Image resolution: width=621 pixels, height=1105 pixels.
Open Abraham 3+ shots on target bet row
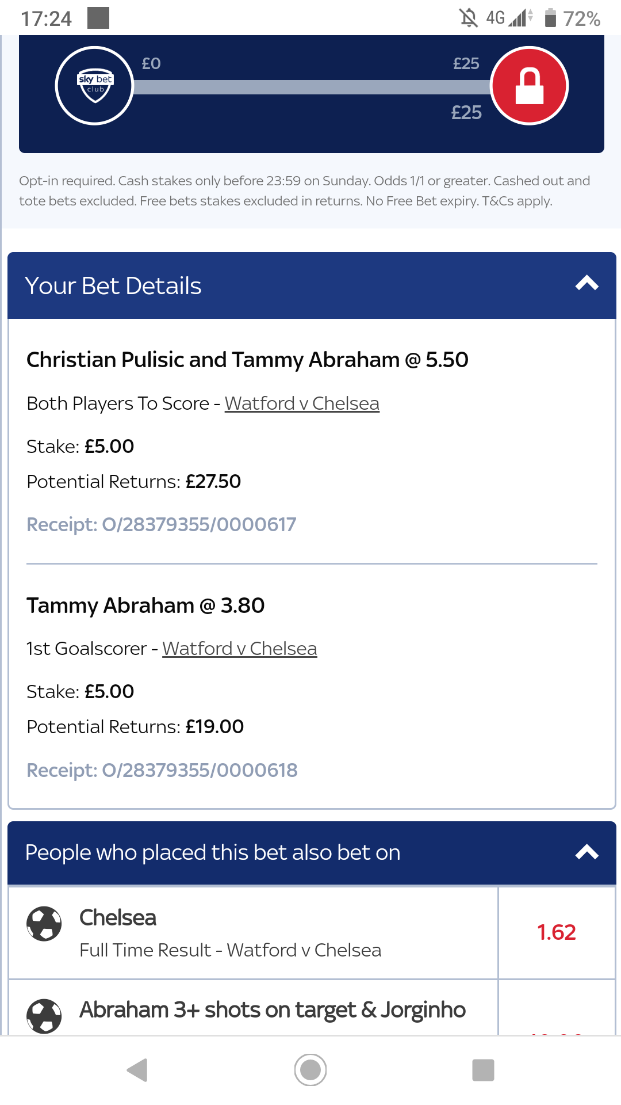tap(253, 1007)
